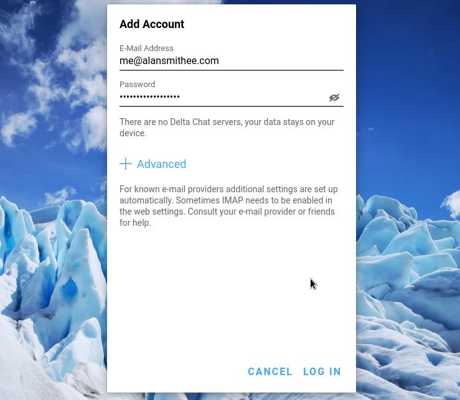Click the plus icon beside Advanced

126,164
